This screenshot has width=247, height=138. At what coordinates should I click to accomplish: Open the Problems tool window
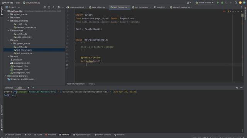click(x=51, y=135)
